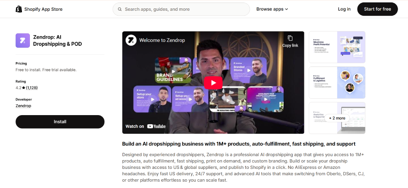Click the Log in link
This screenshot has width=408, height=188.
pos(344,9)
